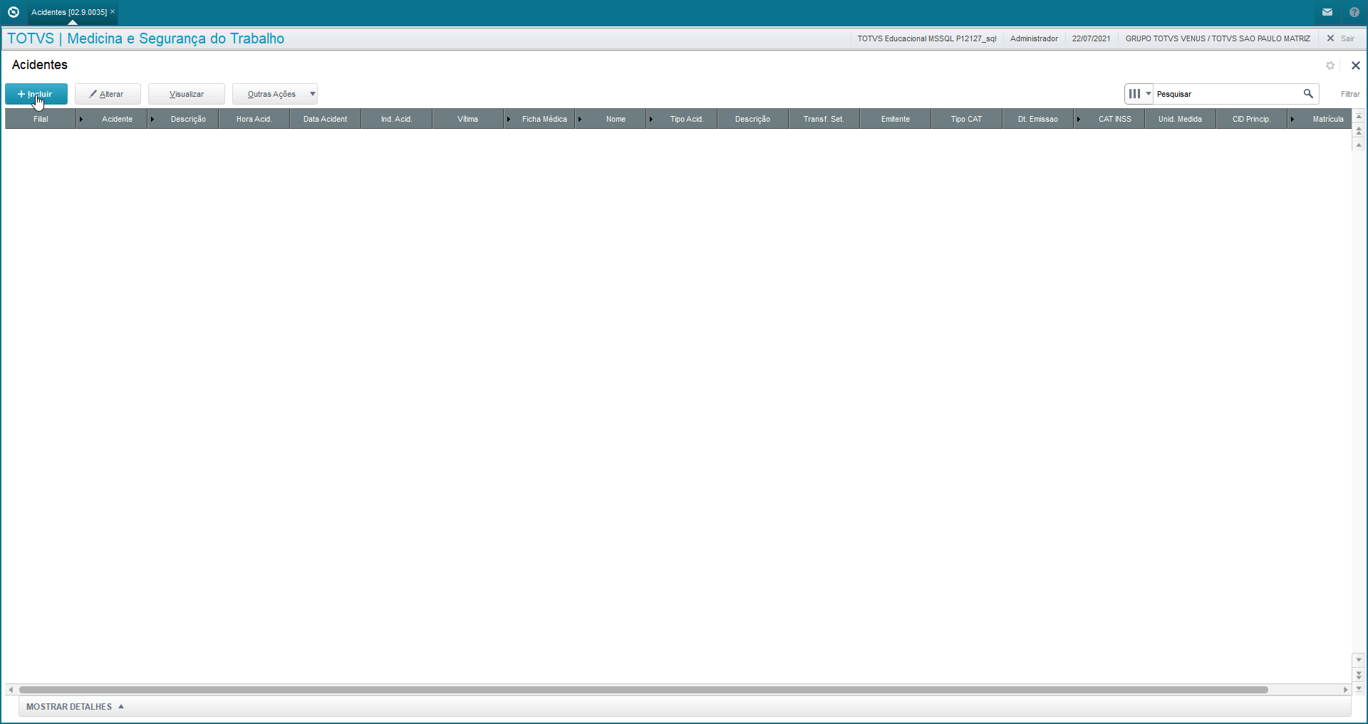Image resolution: width=1368 pixels, height=724 pixels.
Task: Sort by Vítima column header
Action: tap(467, 119)
